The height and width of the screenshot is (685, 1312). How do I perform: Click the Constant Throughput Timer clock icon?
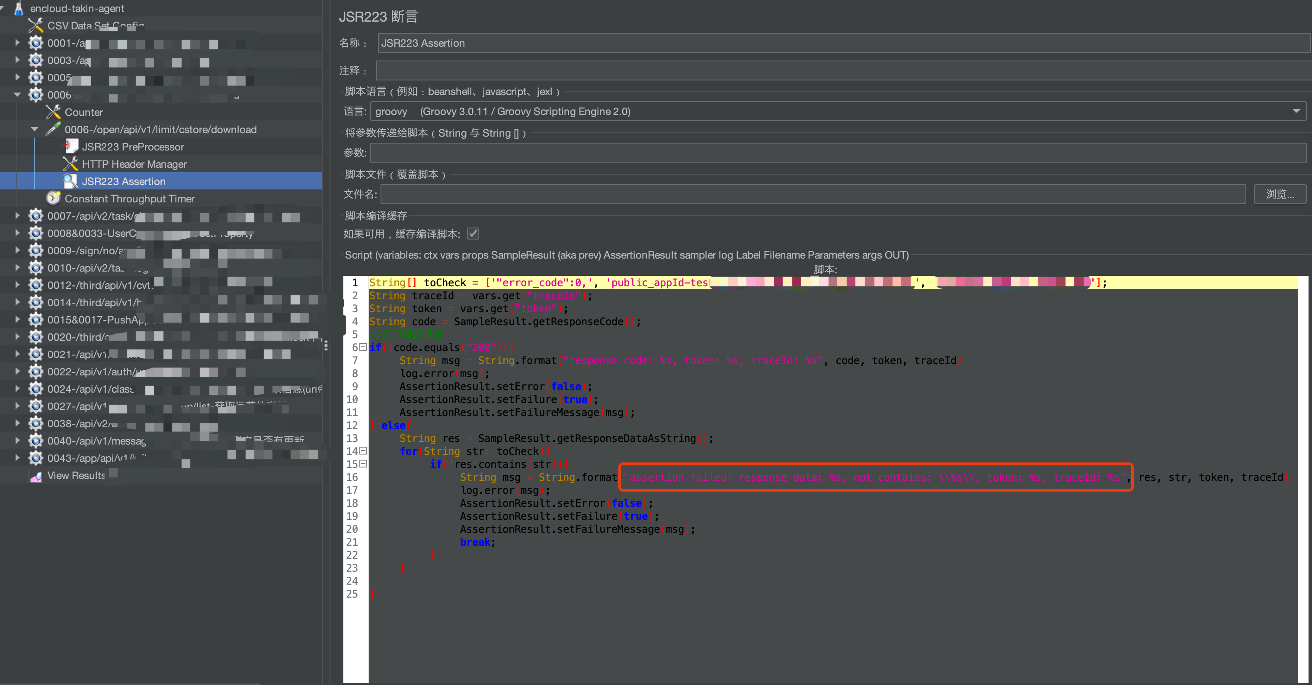pyautogui.click(x=53, y=198)
